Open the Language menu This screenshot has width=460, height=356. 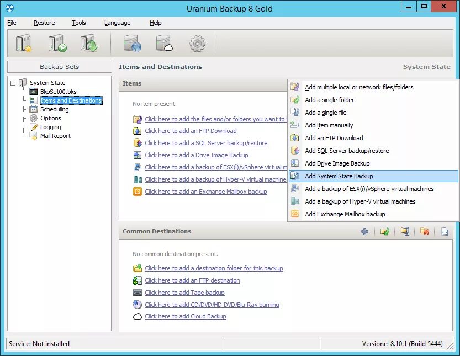[x=117, y=23]
